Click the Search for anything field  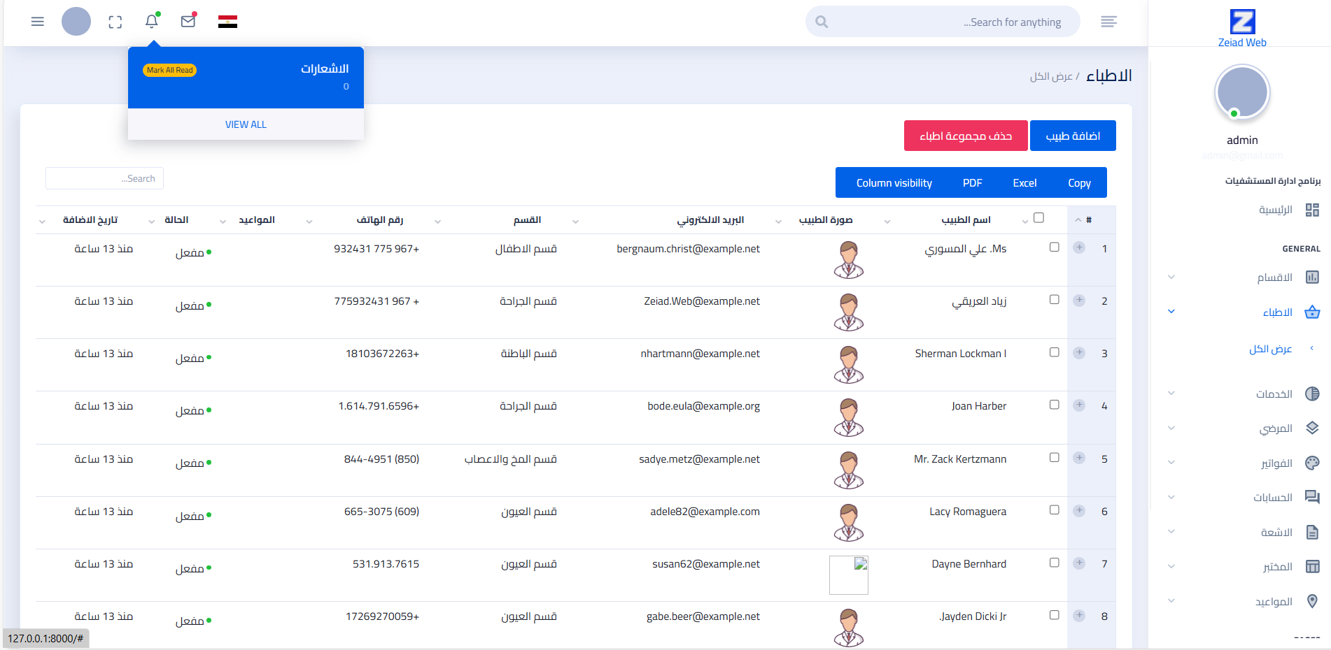(x=943, y=22)
